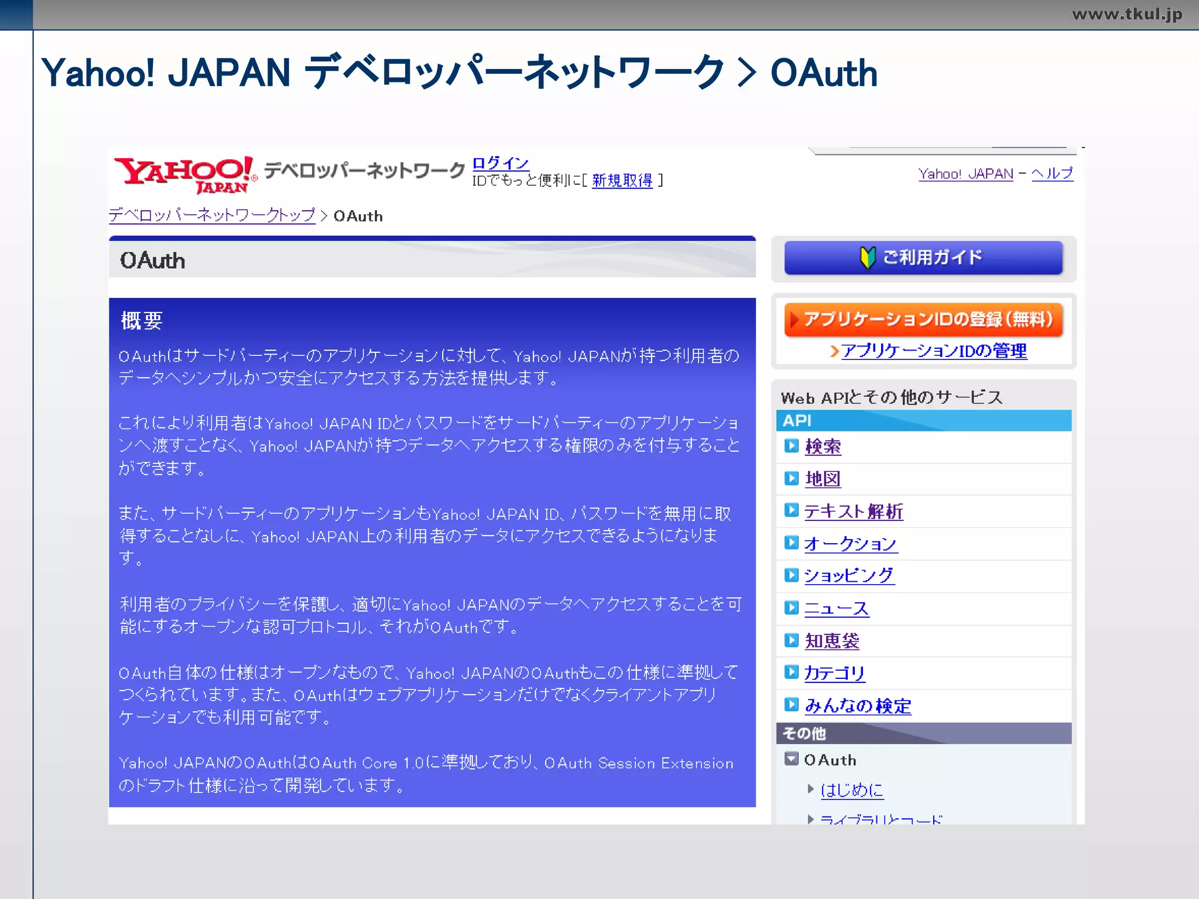Open the ログイン link
The height and width of the screenshot is (899, 1199).
click(501, 163)
